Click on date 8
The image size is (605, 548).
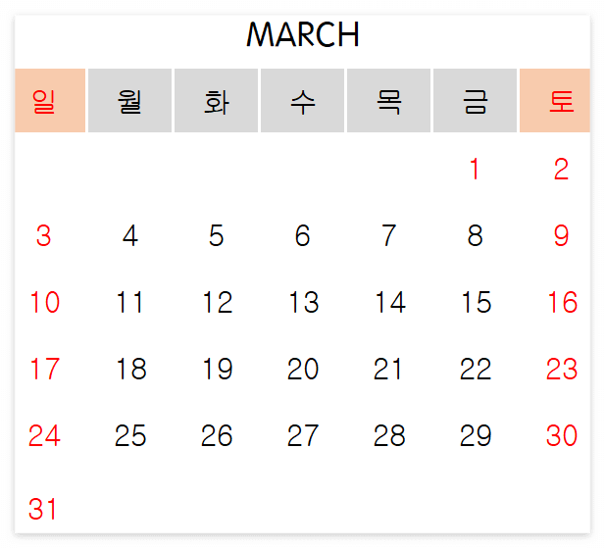(x=475, y=235)
